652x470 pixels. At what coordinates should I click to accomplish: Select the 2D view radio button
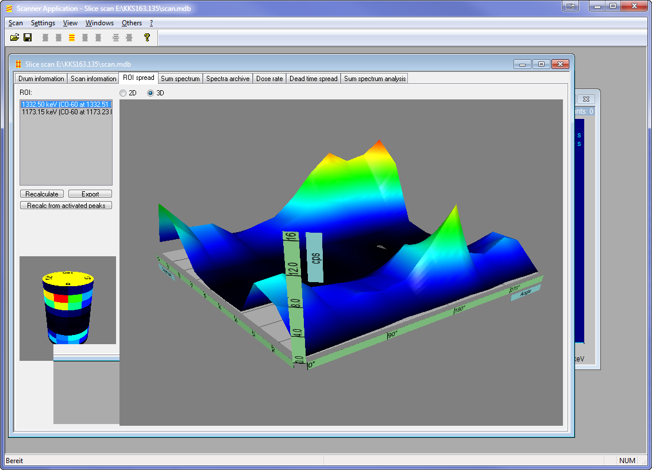[x=123, y=93]
